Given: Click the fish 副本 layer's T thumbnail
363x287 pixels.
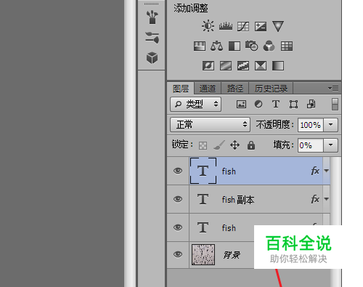Looking at the screenshot, I should (x=203, y=199).
